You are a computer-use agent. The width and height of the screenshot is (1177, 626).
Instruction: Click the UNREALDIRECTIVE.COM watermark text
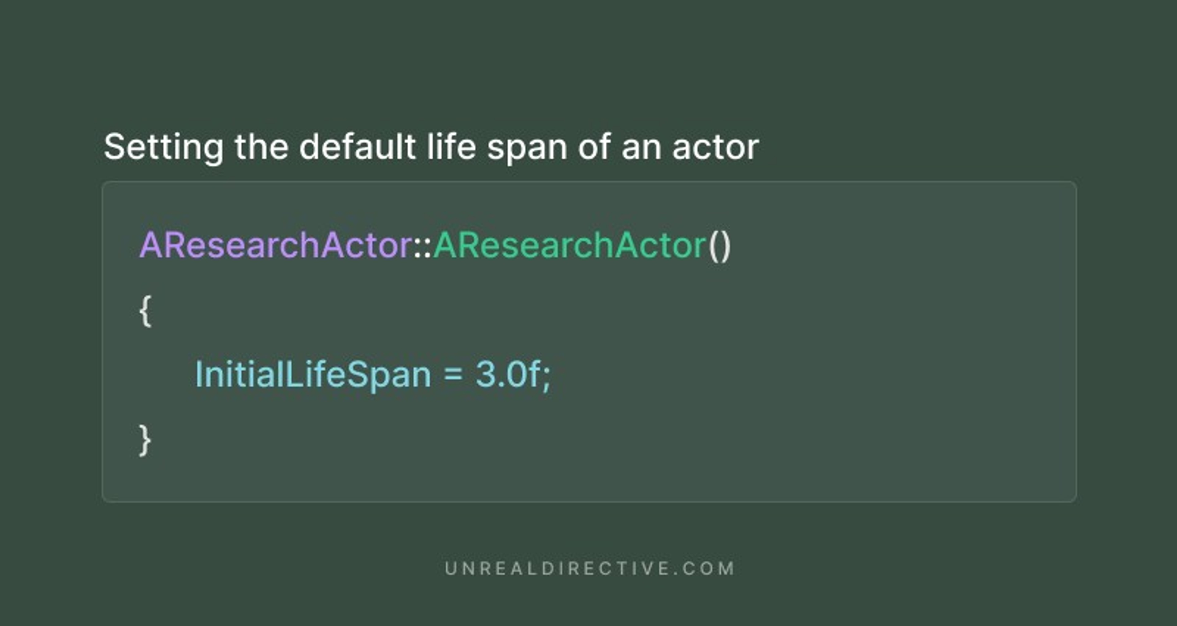pos(589,568)
